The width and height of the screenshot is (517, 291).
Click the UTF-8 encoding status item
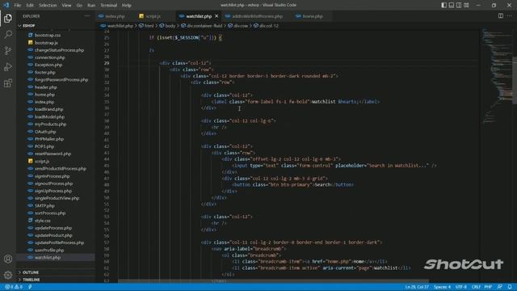pyautogui.click(x=461, y=287)
